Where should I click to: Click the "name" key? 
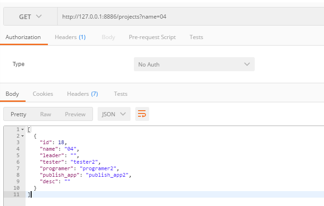[x=49, y=149]
